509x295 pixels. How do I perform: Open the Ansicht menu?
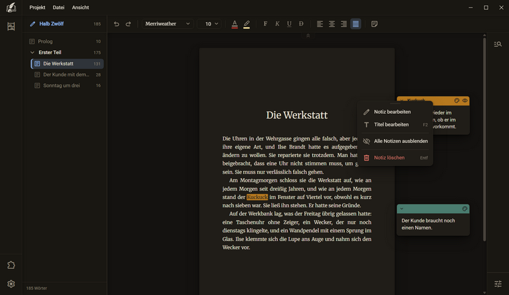pyautogui.click(x=81, y=7)
